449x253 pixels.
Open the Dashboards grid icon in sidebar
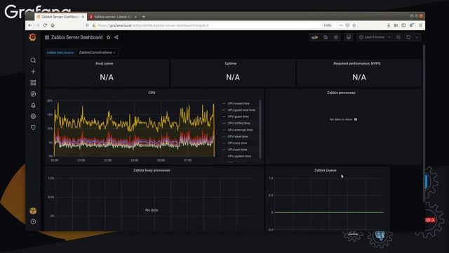[33, 83]
